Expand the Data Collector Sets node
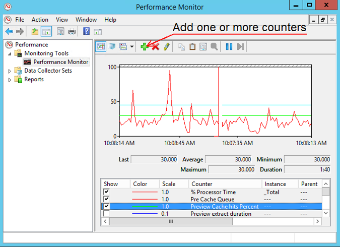Screen dimensions: 340x247 [x=10, y=71]
